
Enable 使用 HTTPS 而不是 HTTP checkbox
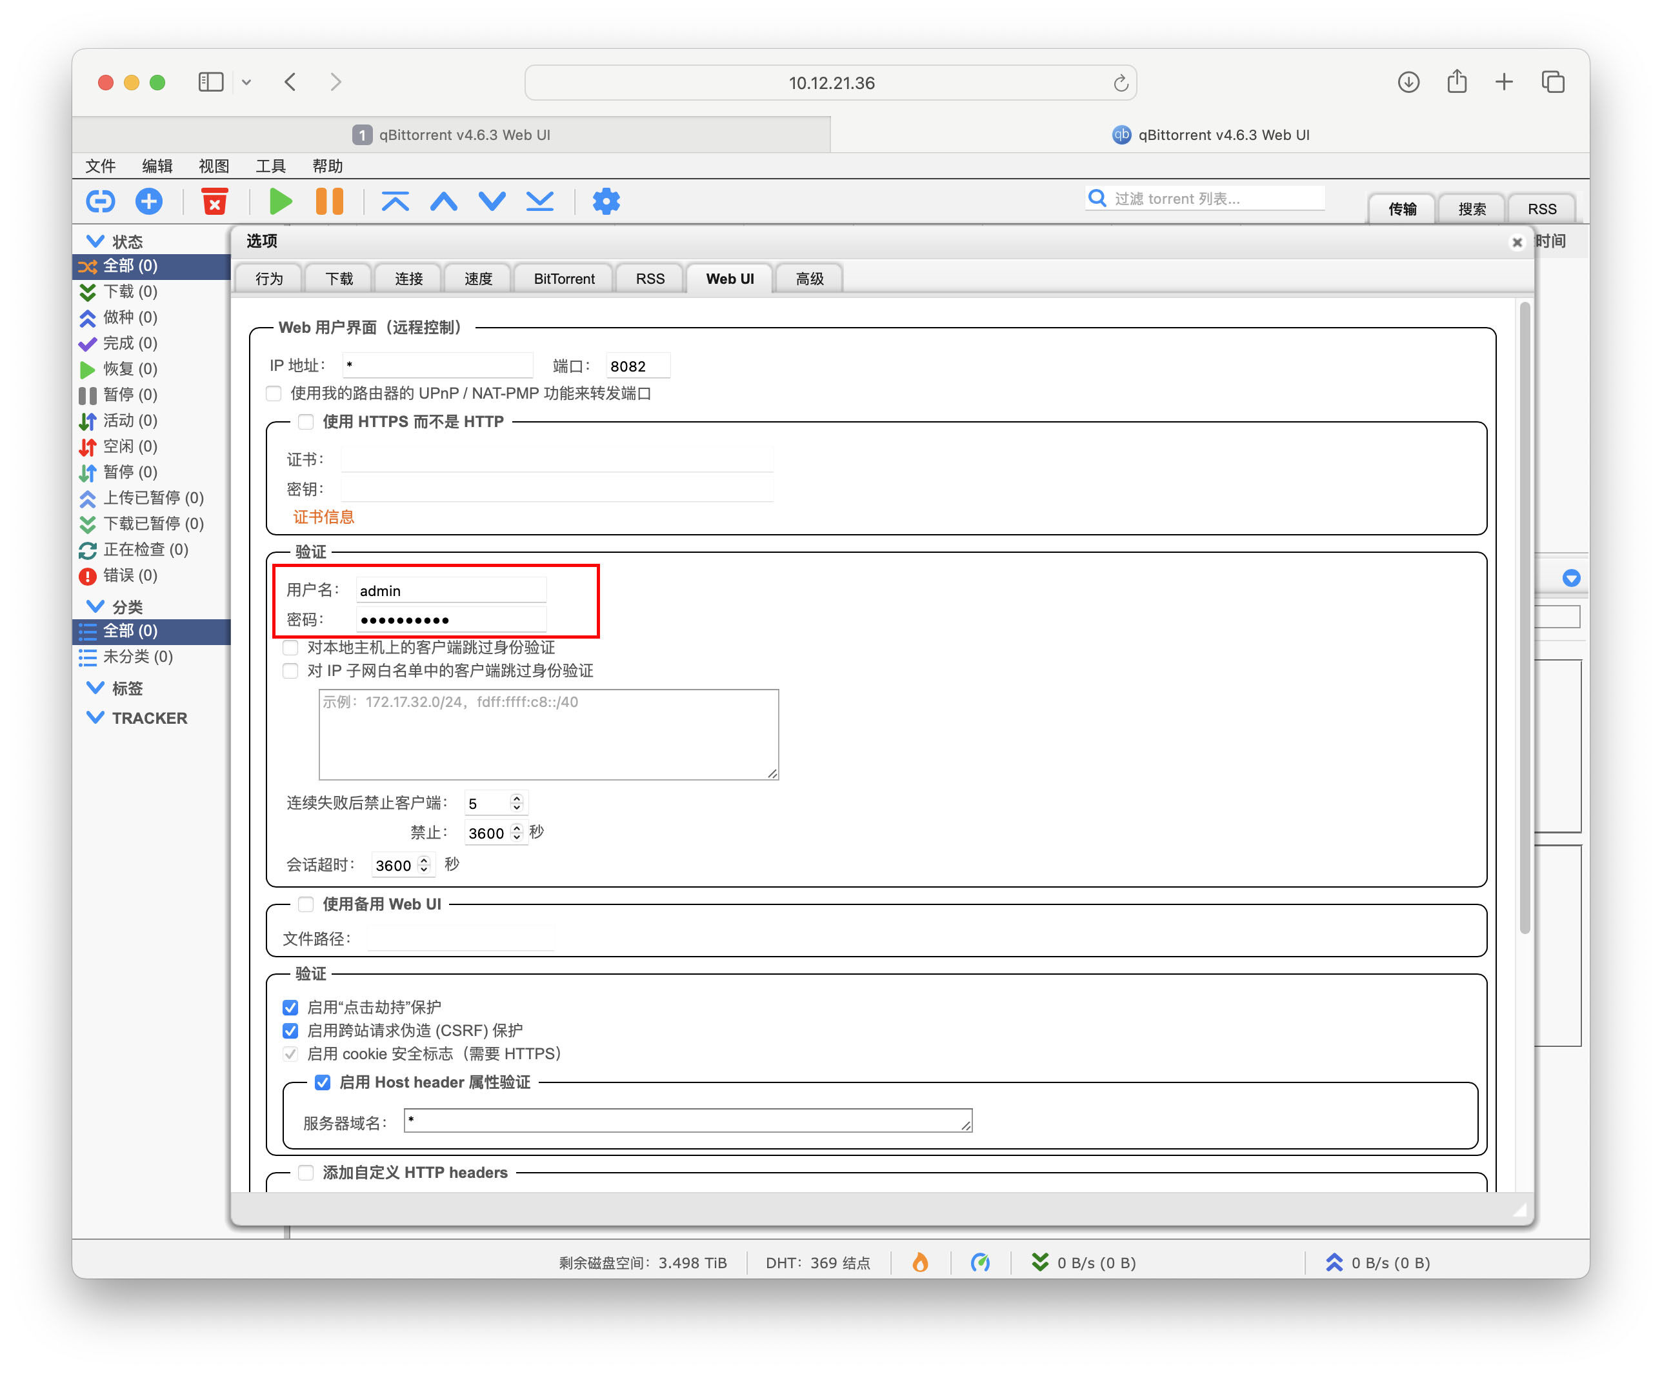click(305, 422)
